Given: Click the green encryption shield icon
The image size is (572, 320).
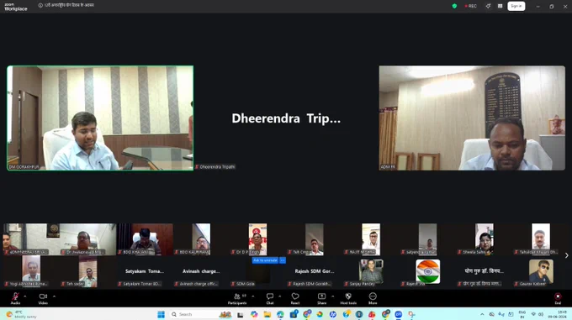Looking at the screenshot, I should 454,6.
